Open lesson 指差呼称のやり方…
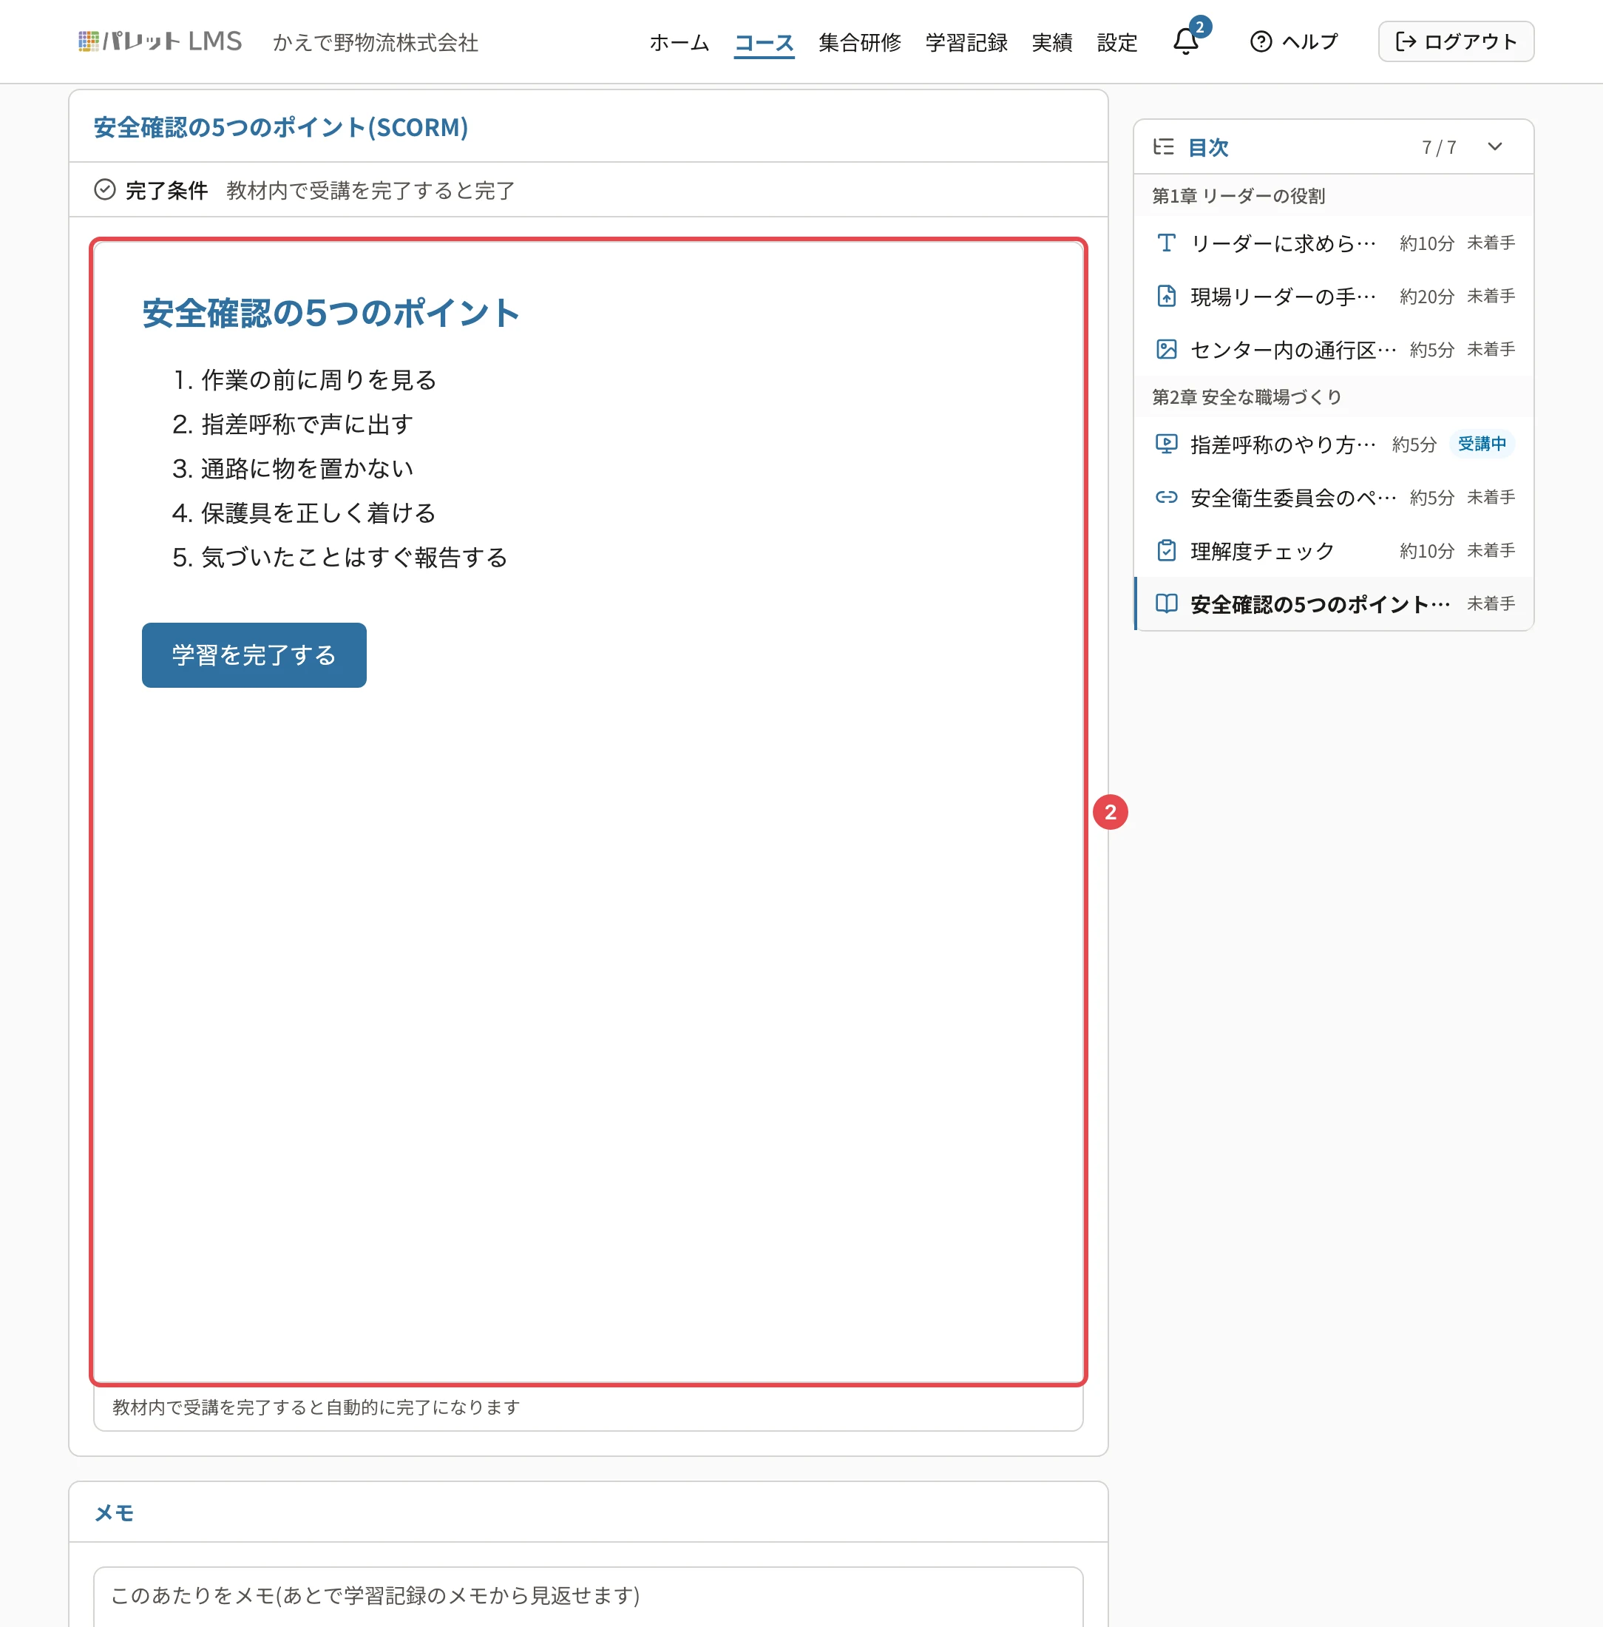 pyautogui.click(x=1335, y=444)
